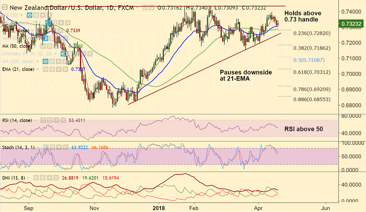The height and width of the screenshot is (212, 366).
Task: Remove the Ichimoku indicator with X
Action: pyautogui.click(x=90, y=54)
